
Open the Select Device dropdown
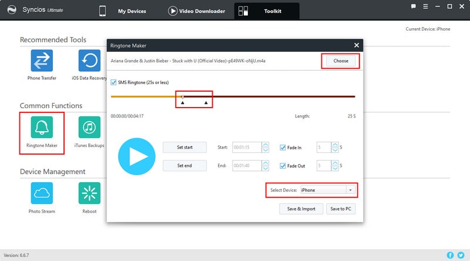click(350, 190)
